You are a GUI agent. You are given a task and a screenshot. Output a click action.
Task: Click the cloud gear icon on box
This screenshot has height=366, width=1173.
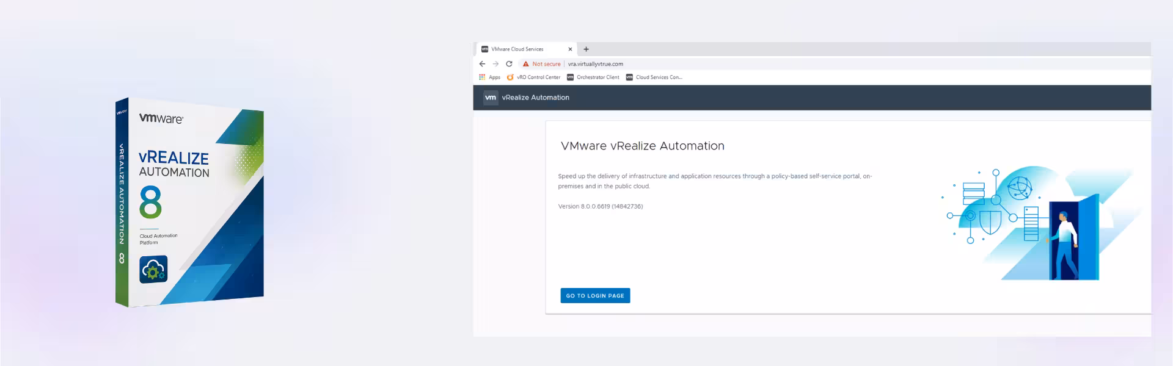[x=153, y=269]
